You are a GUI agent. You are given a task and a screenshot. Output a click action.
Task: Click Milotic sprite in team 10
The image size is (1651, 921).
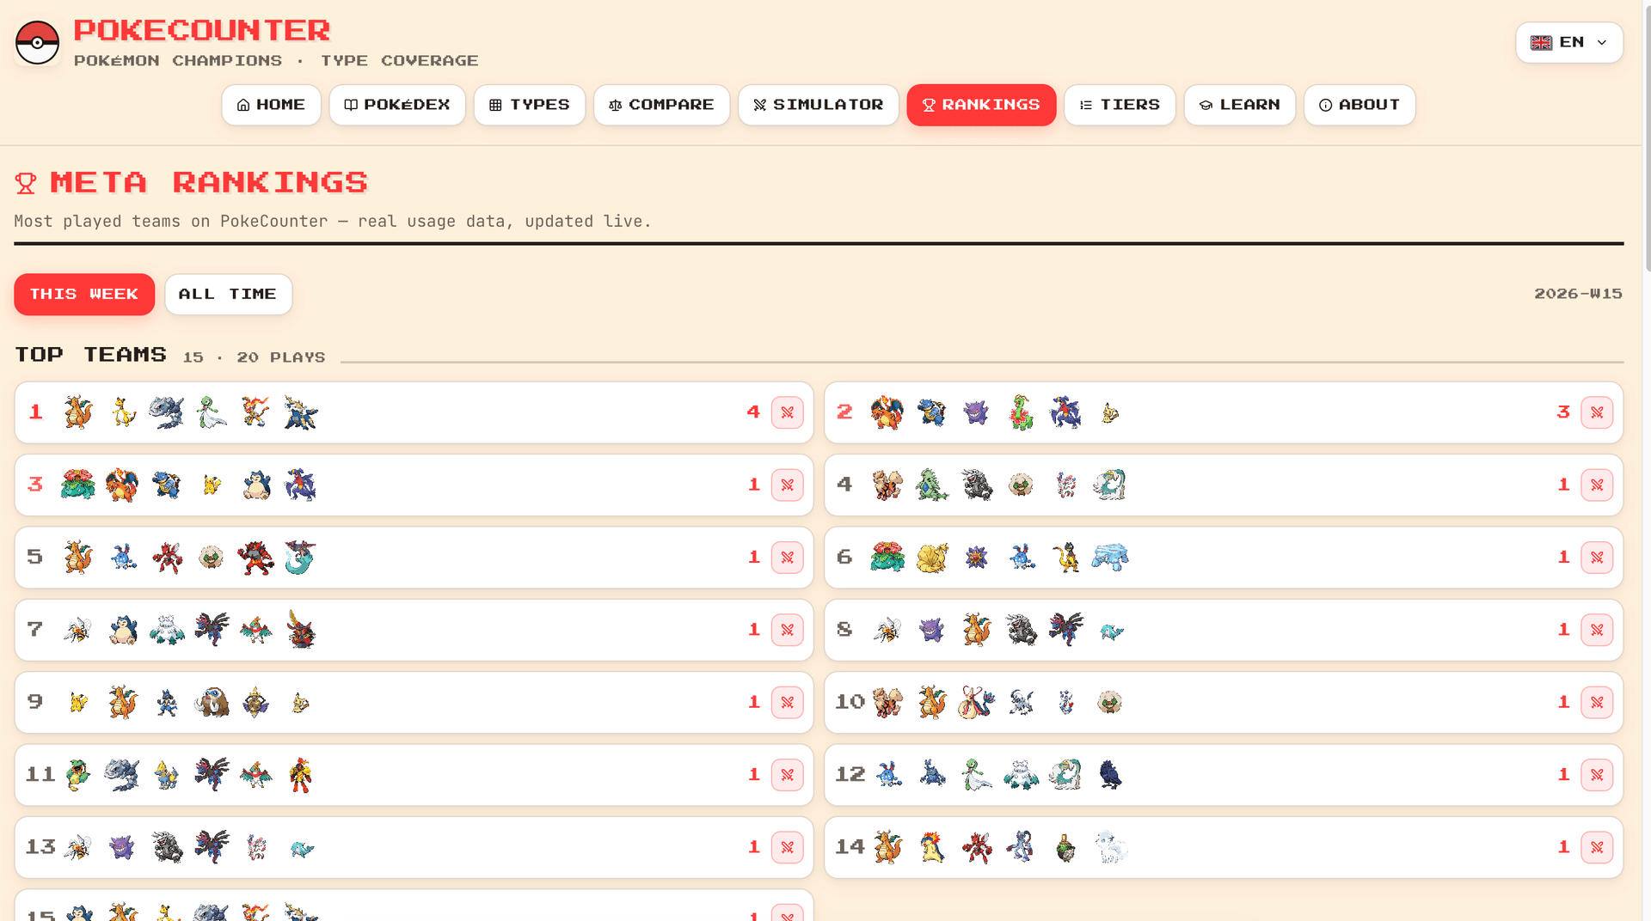pyautogui.click(x=976, y=702)
